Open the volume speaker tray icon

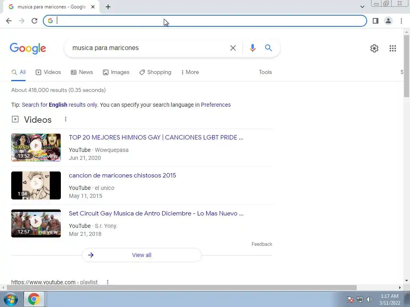click(370, 299)
